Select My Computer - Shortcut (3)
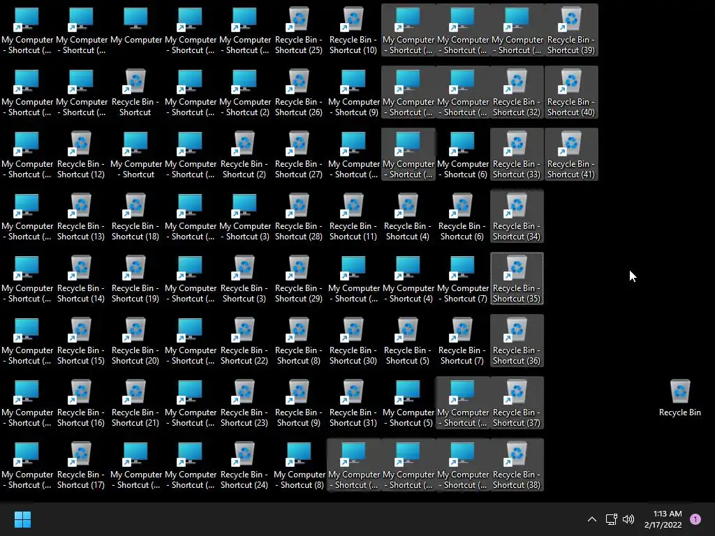 point(244,217)
